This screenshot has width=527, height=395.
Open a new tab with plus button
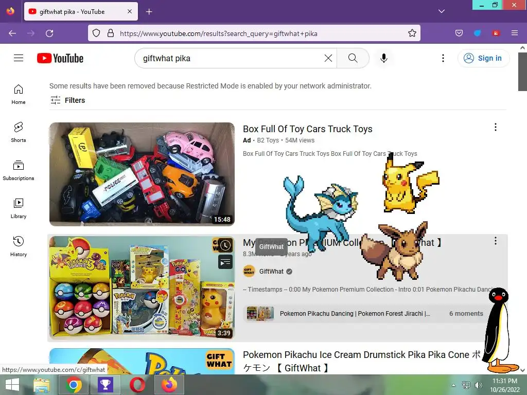[149, 12]
